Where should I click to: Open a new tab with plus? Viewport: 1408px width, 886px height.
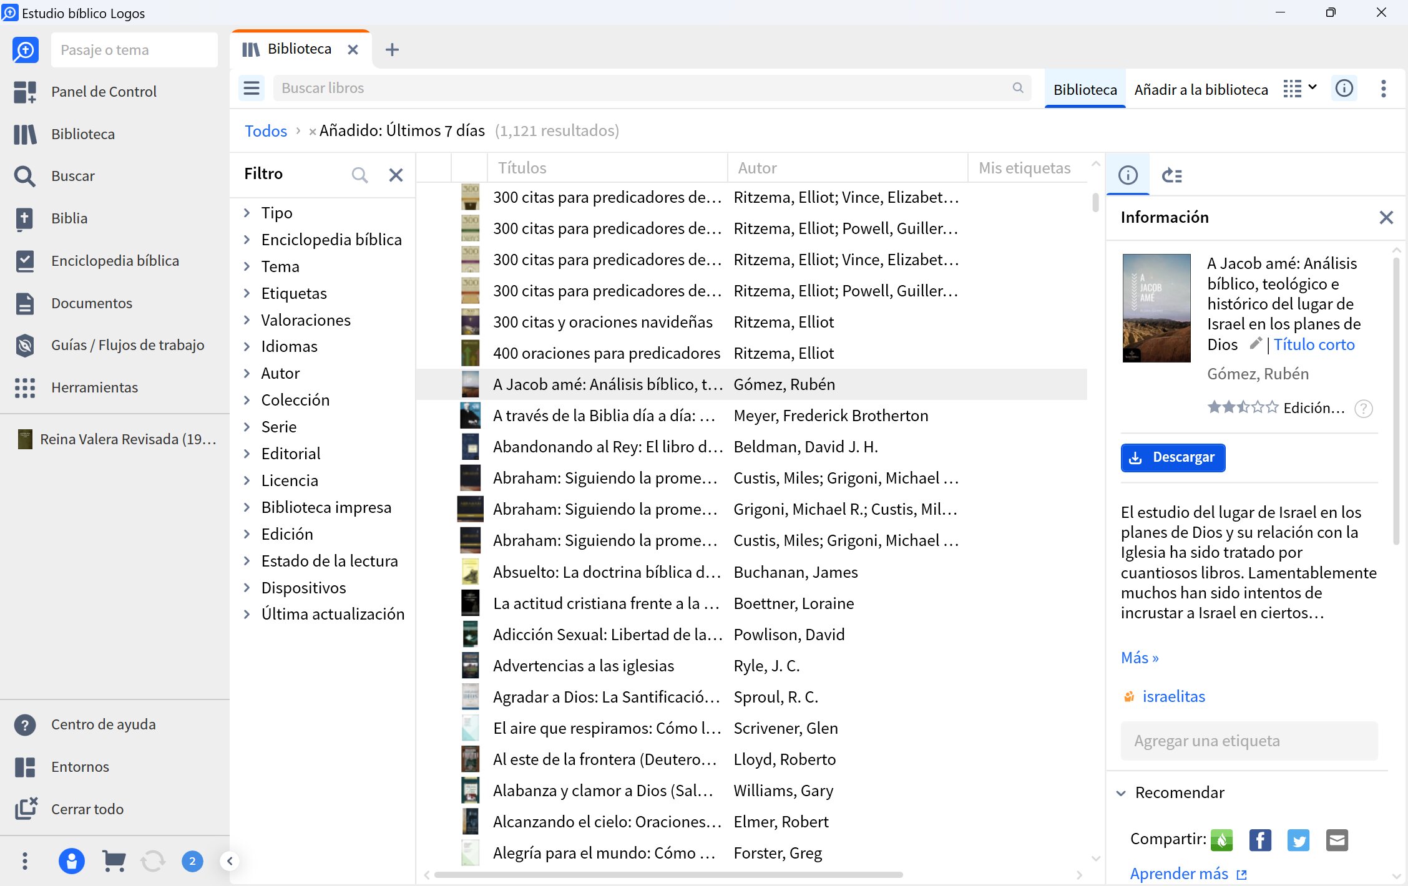(392, 49)
